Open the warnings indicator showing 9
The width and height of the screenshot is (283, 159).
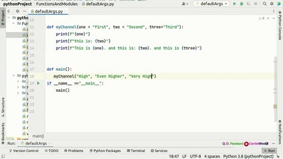[x=261, y=18]
